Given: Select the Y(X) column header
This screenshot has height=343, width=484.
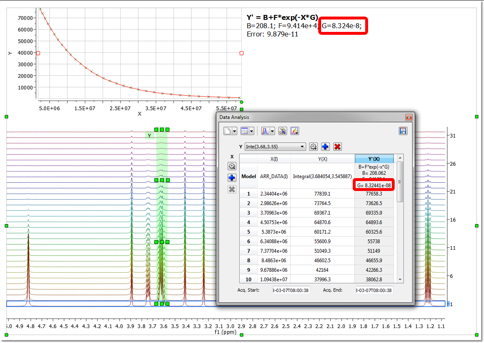Looking at the screenshot, I should [x=322, y=159].
